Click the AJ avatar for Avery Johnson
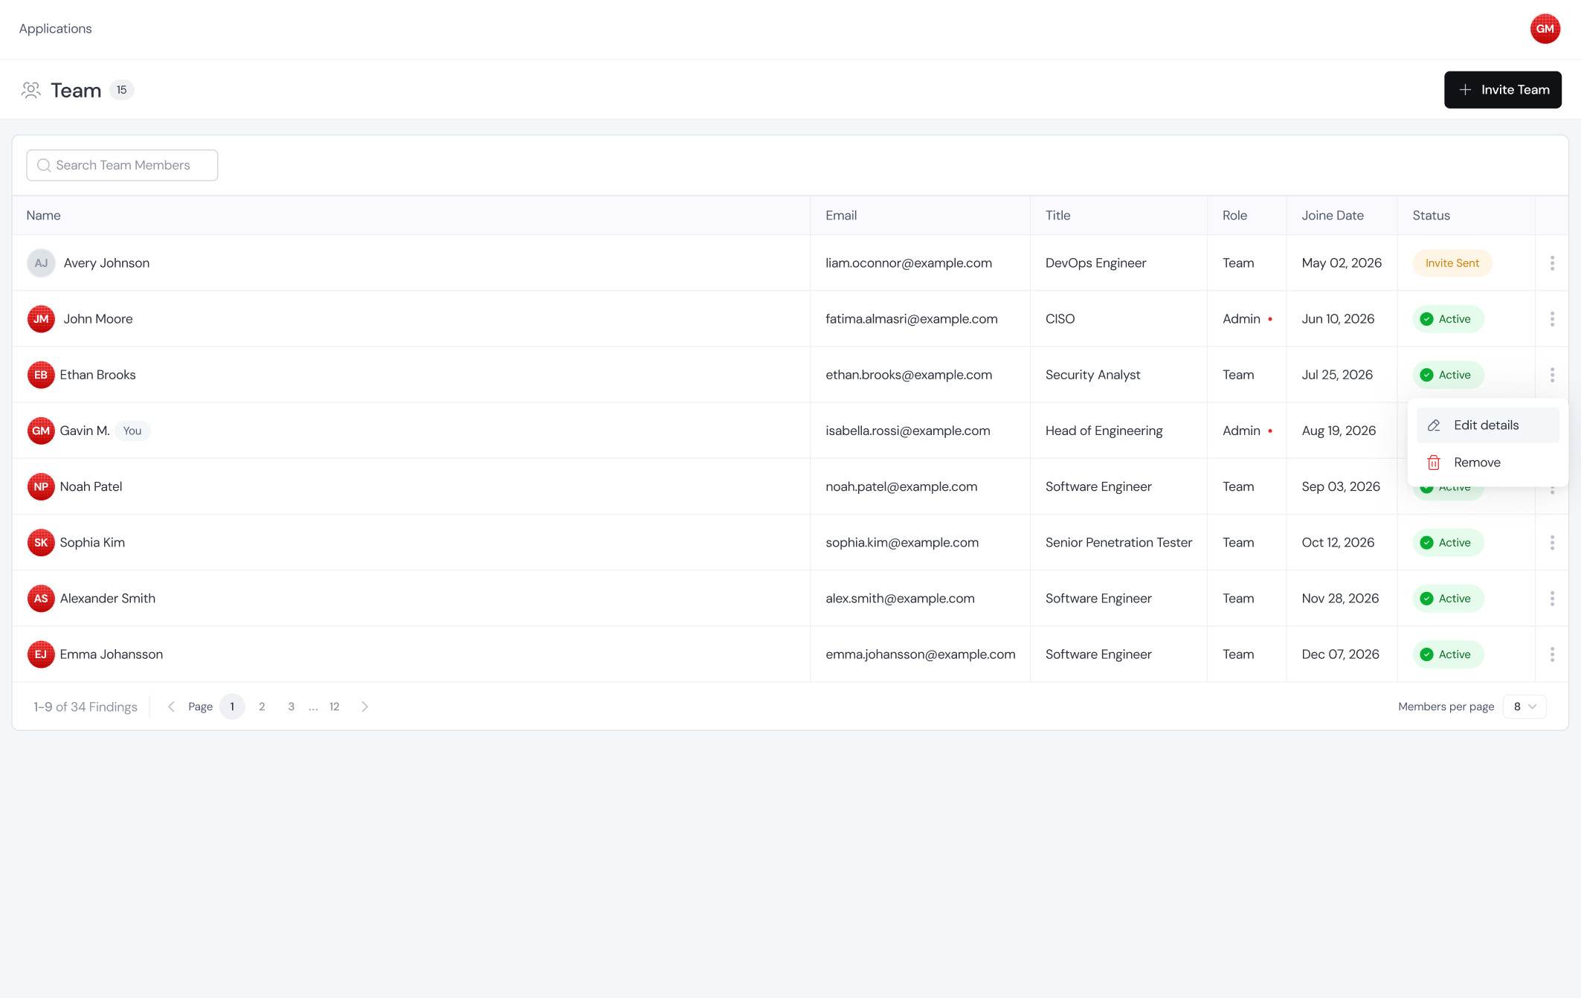 [41, 263]
